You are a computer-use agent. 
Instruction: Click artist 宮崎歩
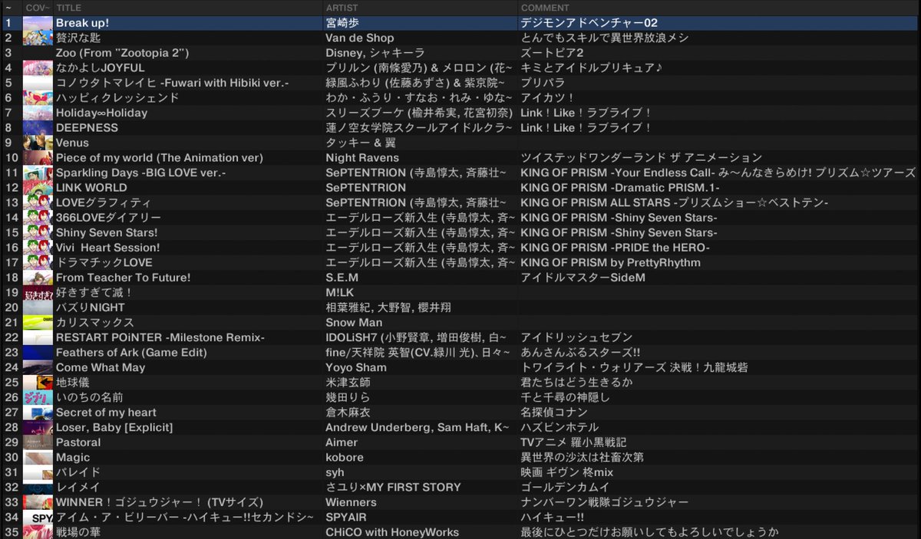(x=343, y=23)
